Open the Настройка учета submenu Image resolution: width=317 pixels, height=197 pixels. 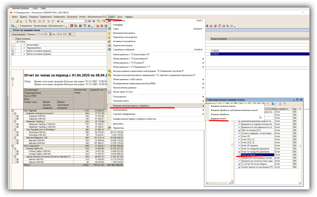click(156, 101)
